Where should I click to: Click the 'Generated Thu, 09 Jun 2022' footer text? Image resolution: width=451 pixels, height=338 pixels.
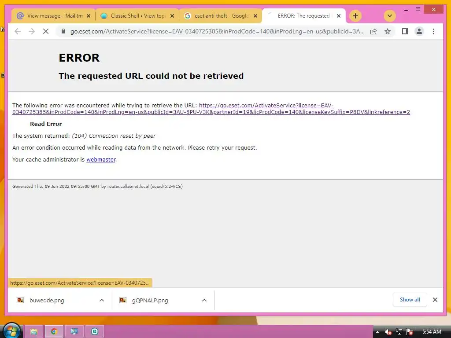[x=97, y=186]
